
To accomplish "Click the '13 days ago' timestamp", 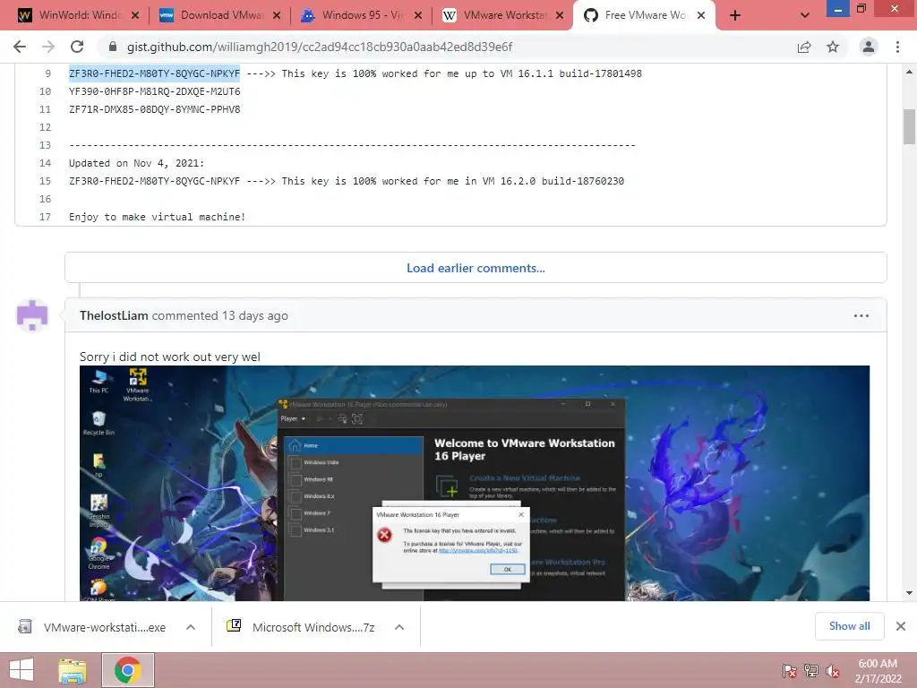I will pos(254,315).
